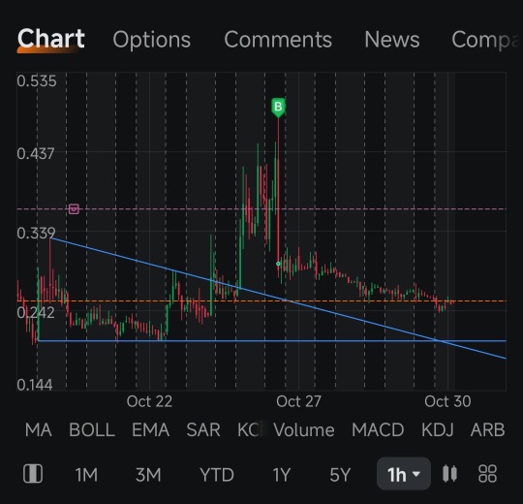Select the 1M time range
This screenshot has width=523, height=504.
click(86, 474)
